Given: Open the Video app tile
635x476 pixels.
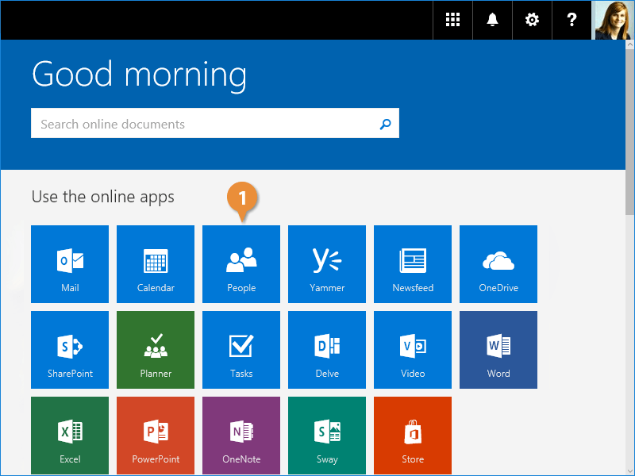Looking at the screenshot, I should [x=413, y=350].
